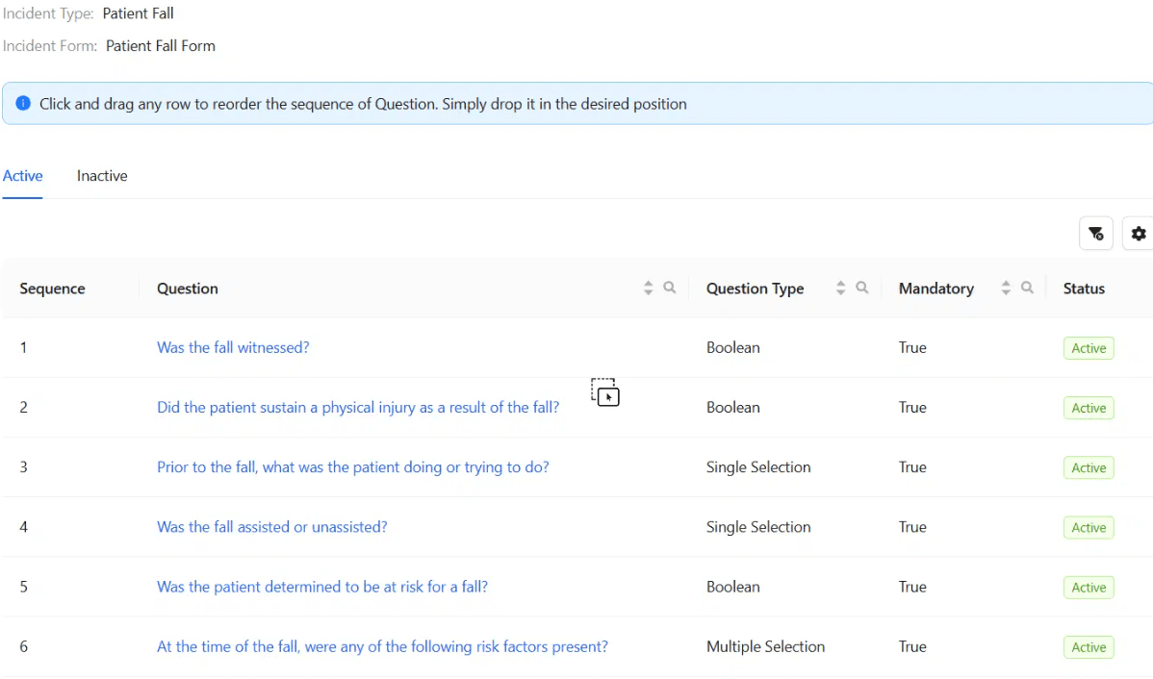Open 'Was the fall assisted or unassisted?' question
The image size is (1153, 679).
[271, 527]
